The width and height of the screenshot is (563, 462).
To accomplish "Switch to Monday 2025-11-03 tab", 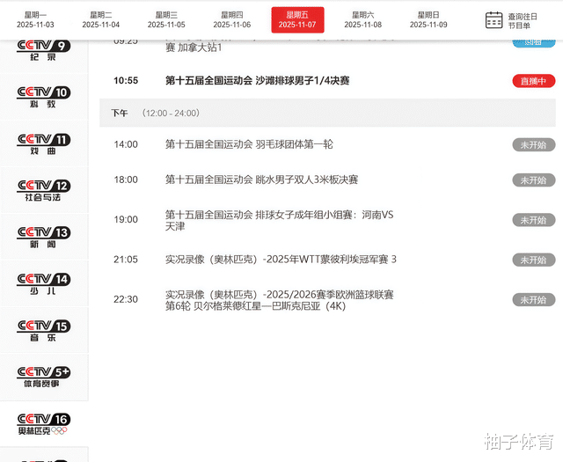I will tap(35, 19).
